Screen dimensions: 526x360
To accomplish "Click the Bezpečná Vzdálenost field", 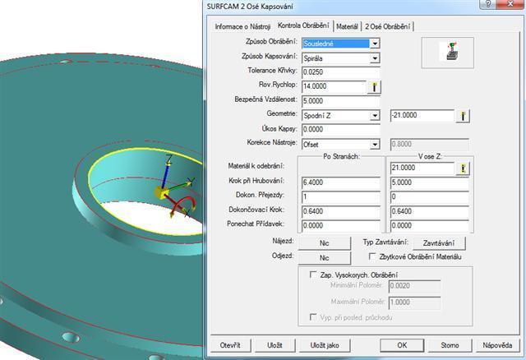I will [341, 101].
